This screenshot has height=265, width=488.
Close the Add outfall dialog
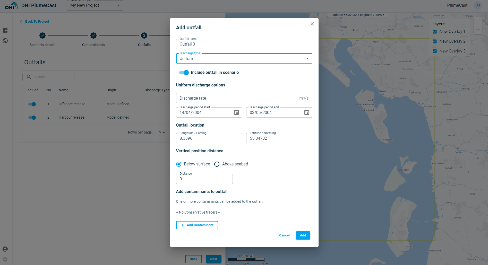click(x=312, y=24)
